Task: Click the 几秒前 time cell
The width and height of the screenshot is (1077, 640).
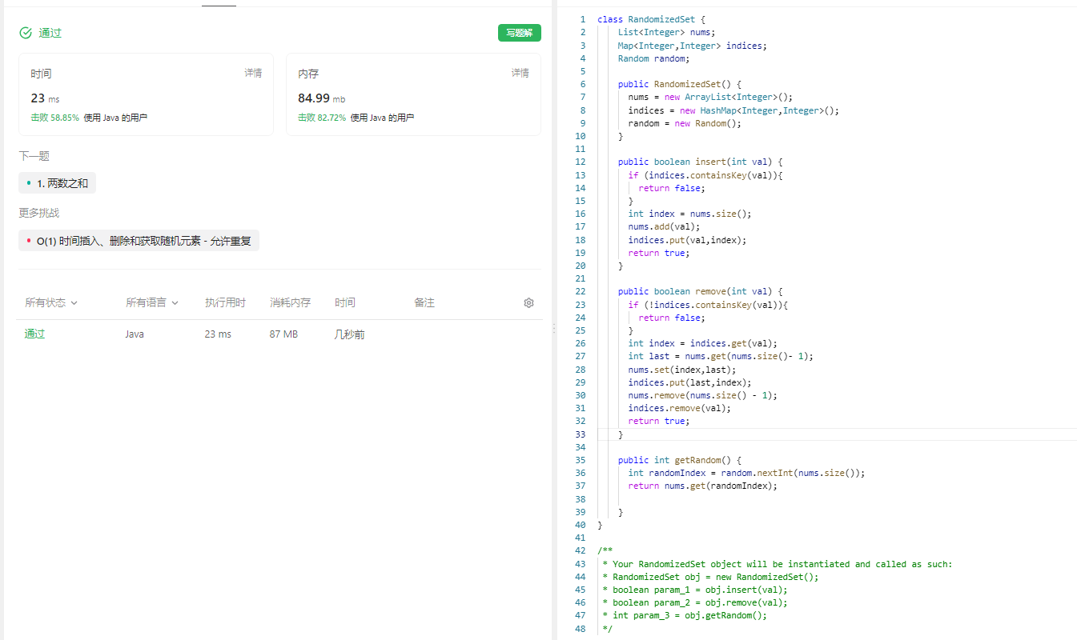Action: [349, 334]
